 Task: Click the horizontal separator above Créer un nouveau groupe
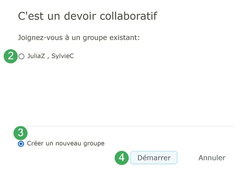pyautogui.click(x=129, y=126)
